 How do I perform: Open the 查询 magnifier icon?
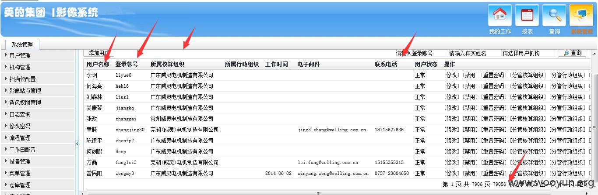coord(554,16)
